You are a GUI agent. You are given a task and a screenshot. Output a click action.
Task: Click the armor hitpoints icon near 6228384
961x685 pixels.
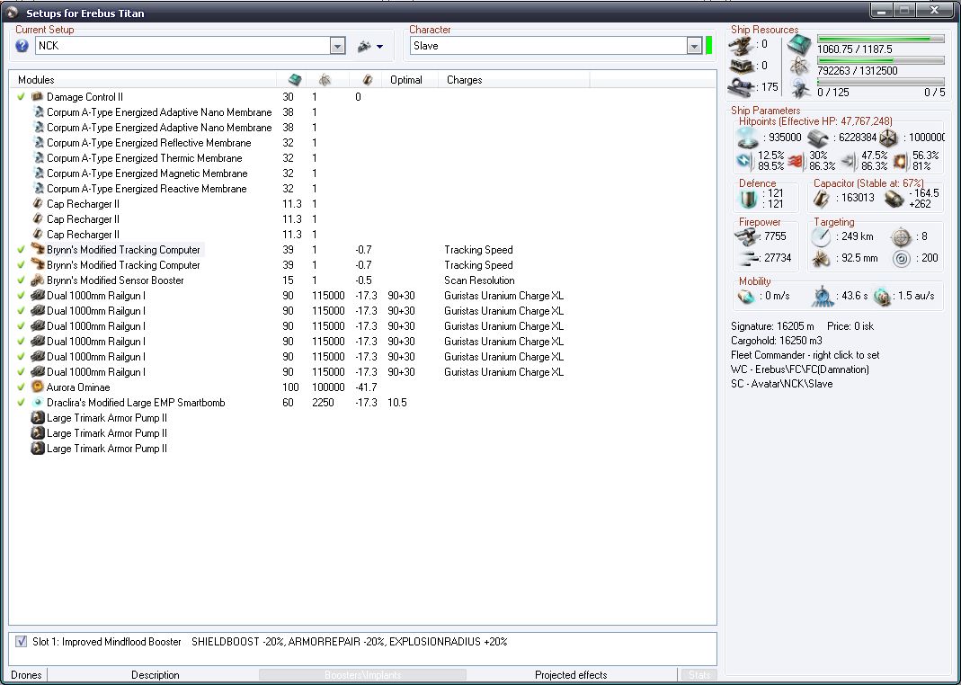point(818,138)
